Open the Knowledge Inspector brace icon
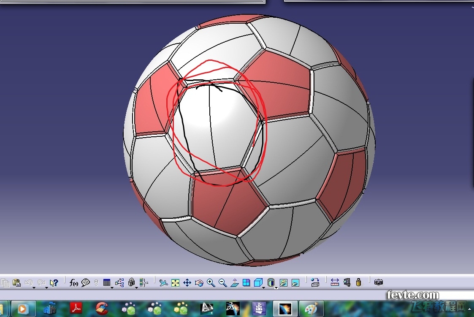The width and height of the screenshot is (474, 317). pyautogui.click(x=144, y=282)
